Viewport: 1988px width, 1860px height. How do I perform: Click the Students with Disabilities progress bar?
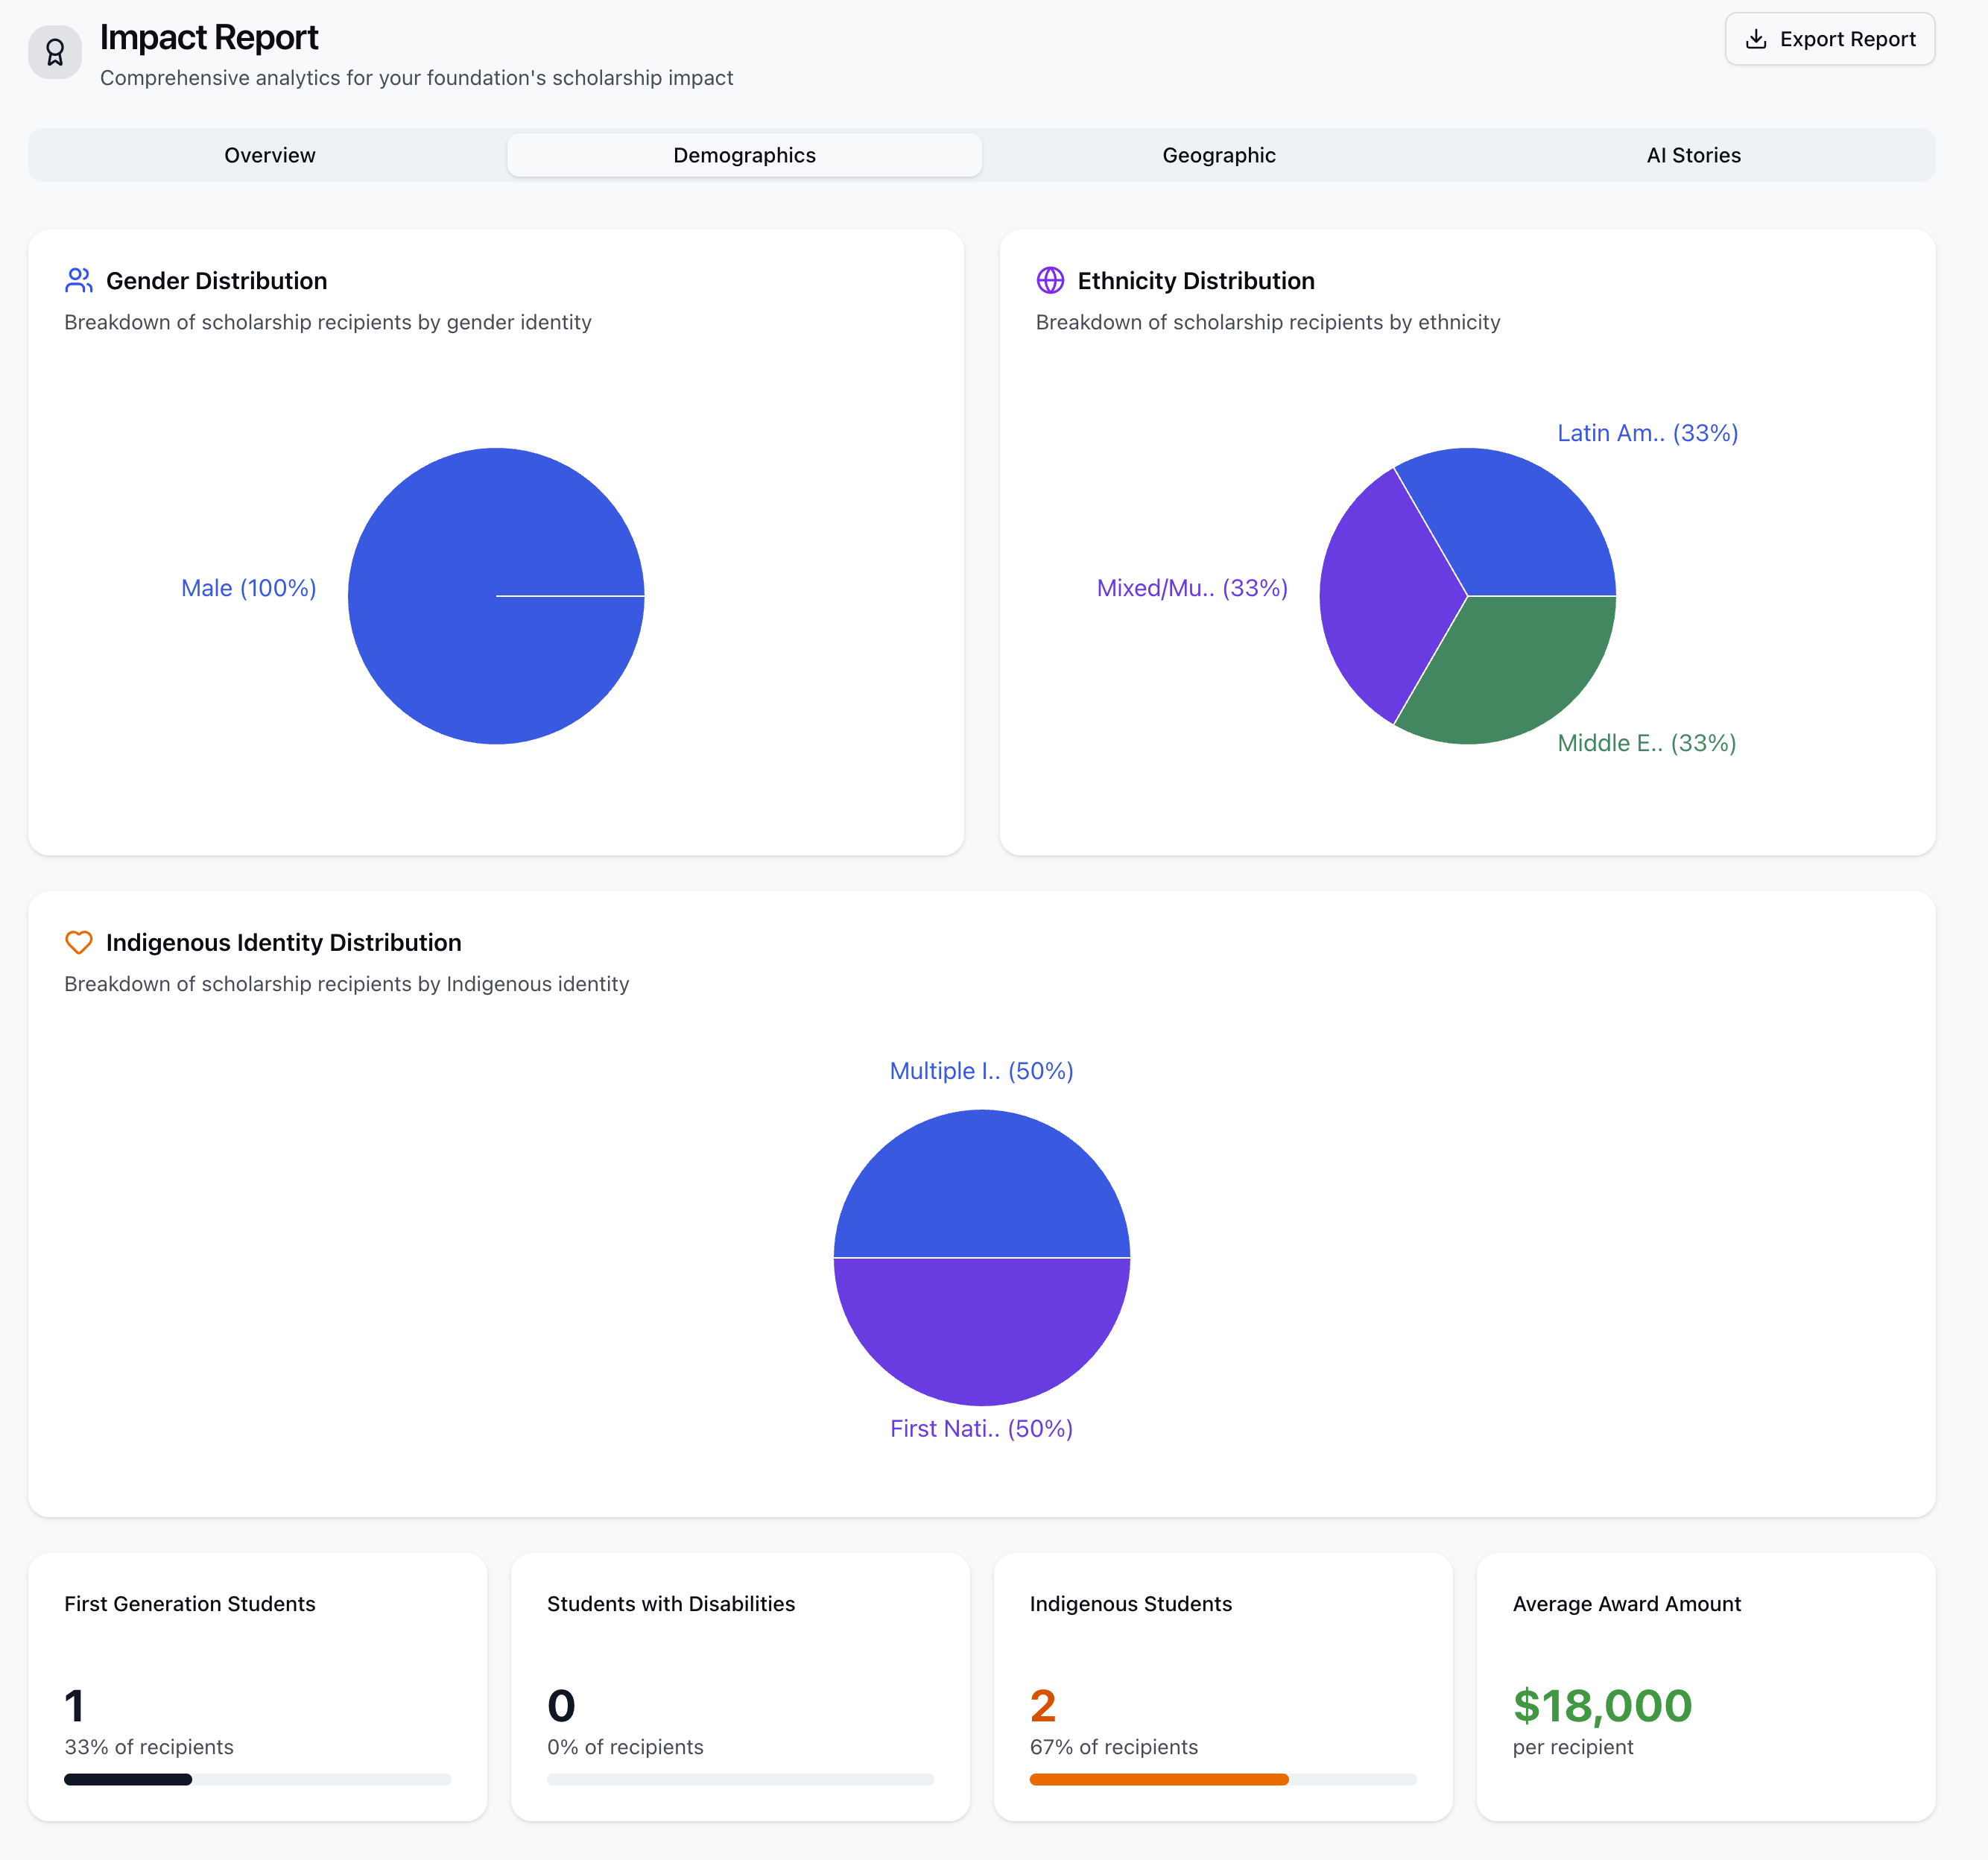click(740, 1779)
